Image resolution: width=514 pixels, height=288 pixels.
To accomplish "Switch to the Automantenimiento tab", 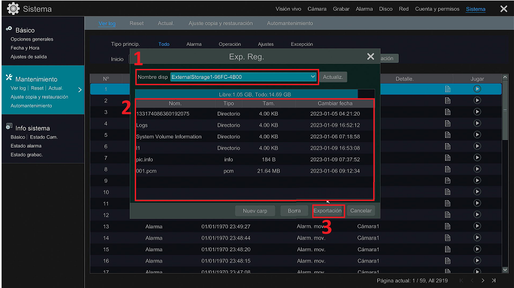I will pyautogui.click(x=290, y=23).
